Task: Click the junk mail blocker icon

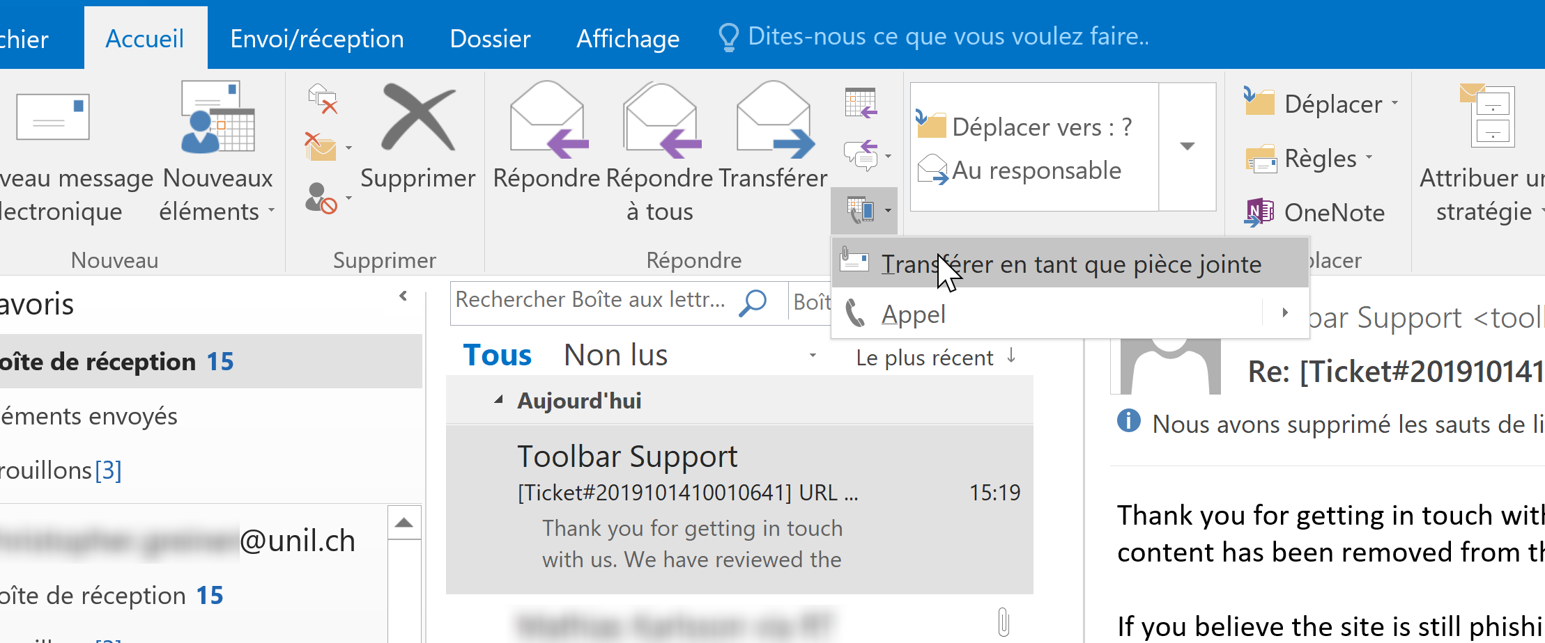Action: point(322,198)
